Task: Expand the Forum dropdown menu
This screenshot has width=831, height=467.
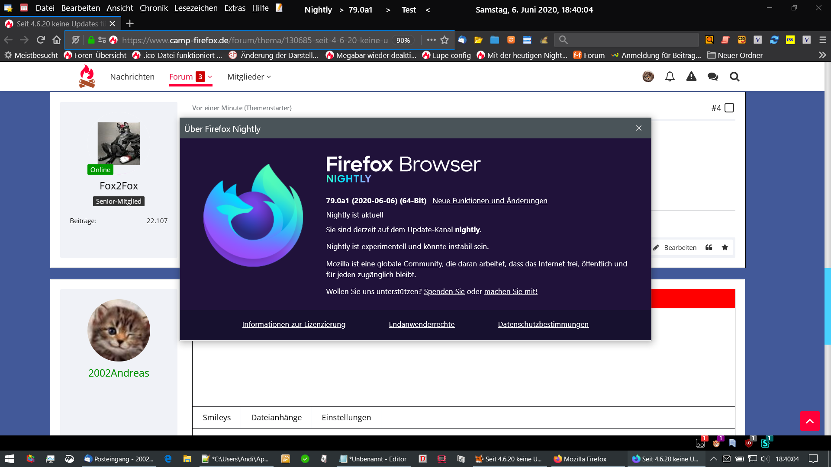Action: pyautogui.click(x=210, y=77)
